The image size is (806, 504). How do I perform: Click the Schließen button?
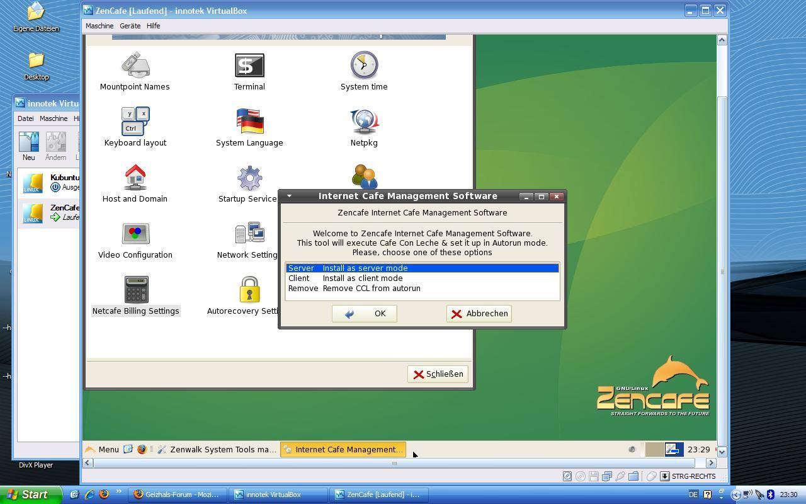(438, 374)
